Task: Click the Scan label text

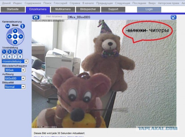Action: click(15, 25)
